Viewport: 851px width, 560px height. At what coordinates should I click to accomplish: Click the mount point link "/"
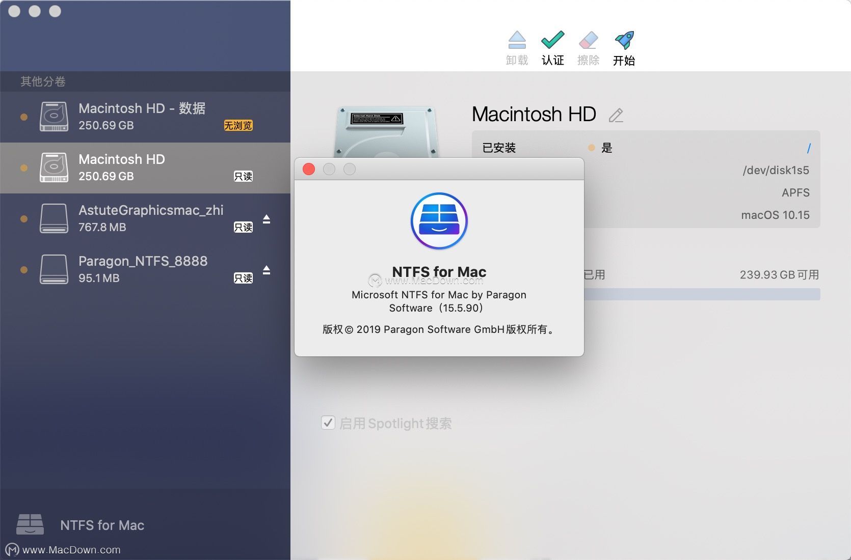809,148
